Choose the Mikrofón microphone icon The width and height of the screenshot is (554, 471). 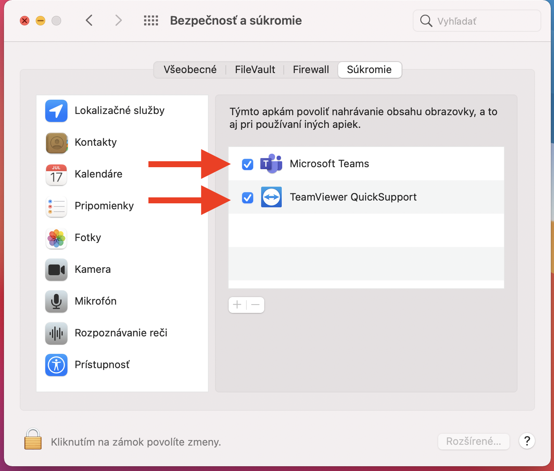pyautogui.click(x=56, y=301)
